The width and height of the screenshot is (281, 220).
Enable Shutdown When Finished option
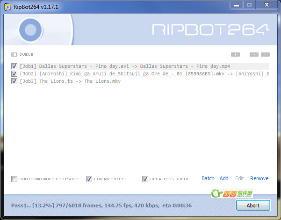(14, 179)
